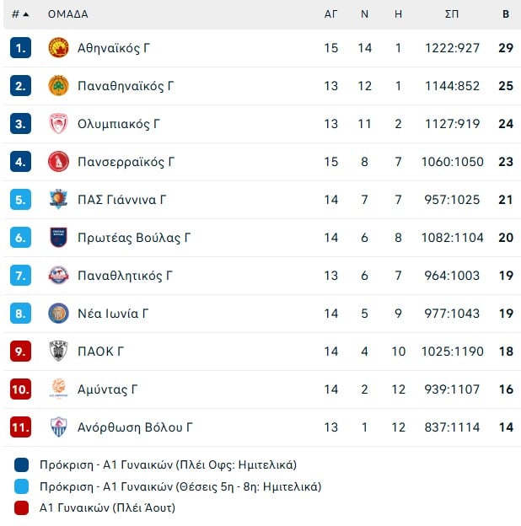Click the Παναθηναϊκός Γ clover logo
Viewport: 521px width, 526px height.
tap(58, 86)
